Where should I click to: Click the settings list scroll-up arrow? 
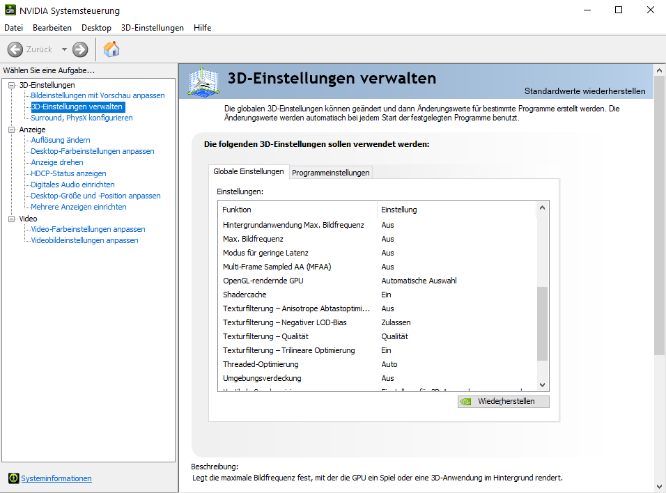point(542,208)
